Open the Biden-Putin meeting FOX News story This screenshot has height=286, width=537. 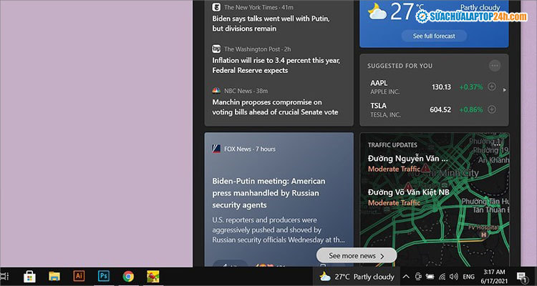point(268,193)
